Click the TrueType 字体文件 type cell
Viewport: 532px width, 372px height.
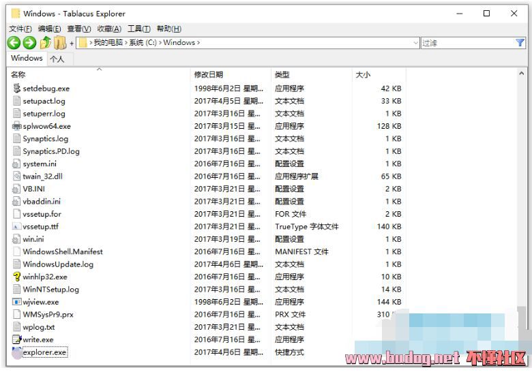click(307, 226)
